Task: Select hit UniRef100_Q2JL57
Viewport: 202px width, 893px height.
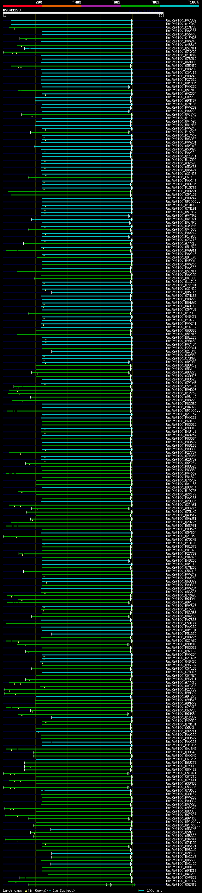Action: (181, 414)
